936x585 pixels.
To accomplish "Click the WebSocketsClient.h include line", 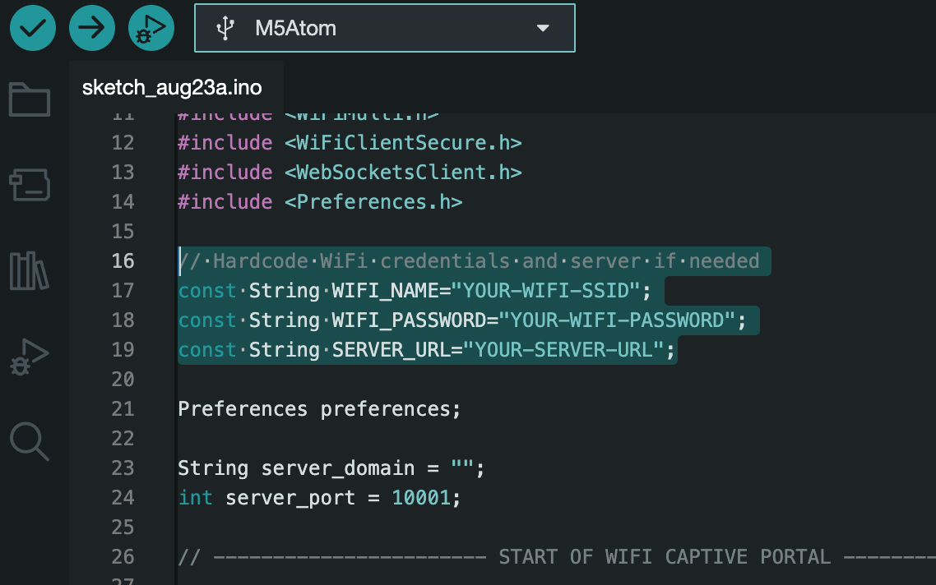I will 350,172.
